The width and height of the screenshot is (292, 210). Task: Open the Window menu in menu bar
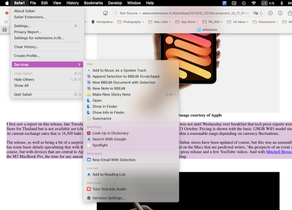(134, 3)
